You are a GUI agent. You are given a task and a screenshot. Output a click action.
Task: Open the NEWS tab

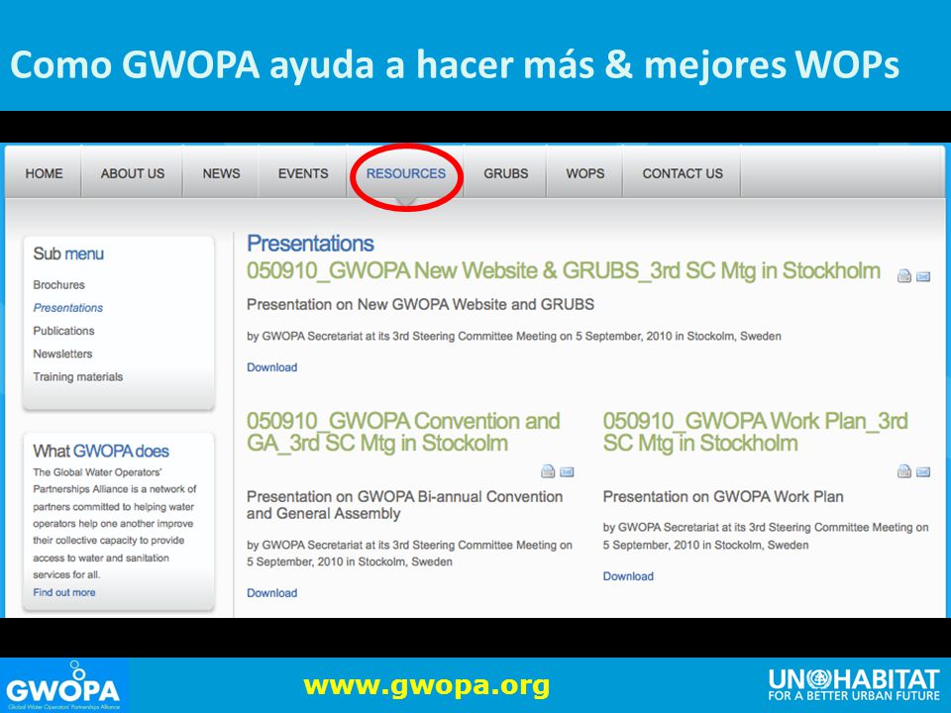(x=221, y=173)
